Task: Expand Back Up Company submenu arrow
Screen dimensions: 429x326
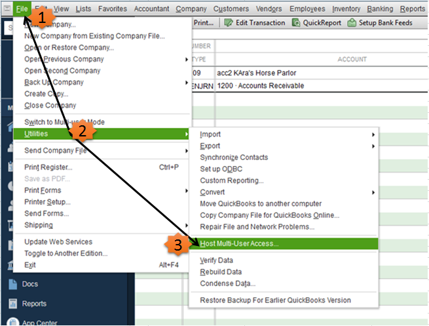Action: click(186, 82)
